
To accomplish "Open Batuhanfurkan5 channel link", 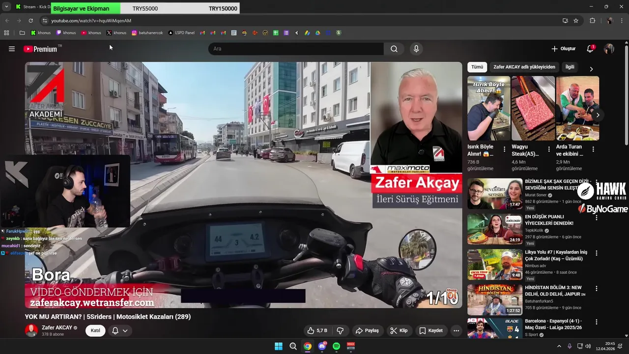I will coord(539,301).
